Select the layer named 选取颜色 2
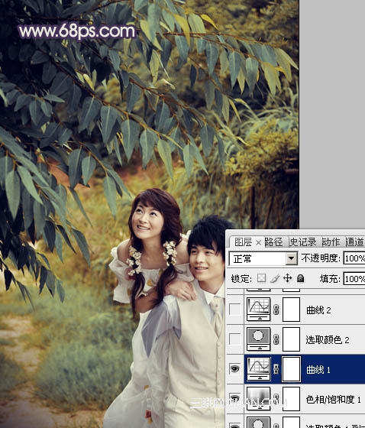 328,340
